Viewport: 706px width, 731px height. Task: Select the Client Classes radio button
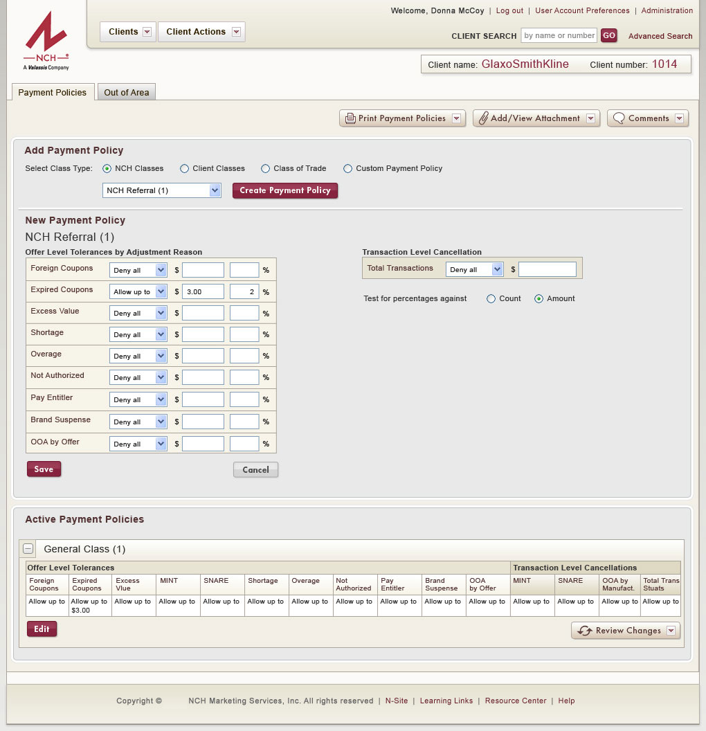tap(184, 168)
